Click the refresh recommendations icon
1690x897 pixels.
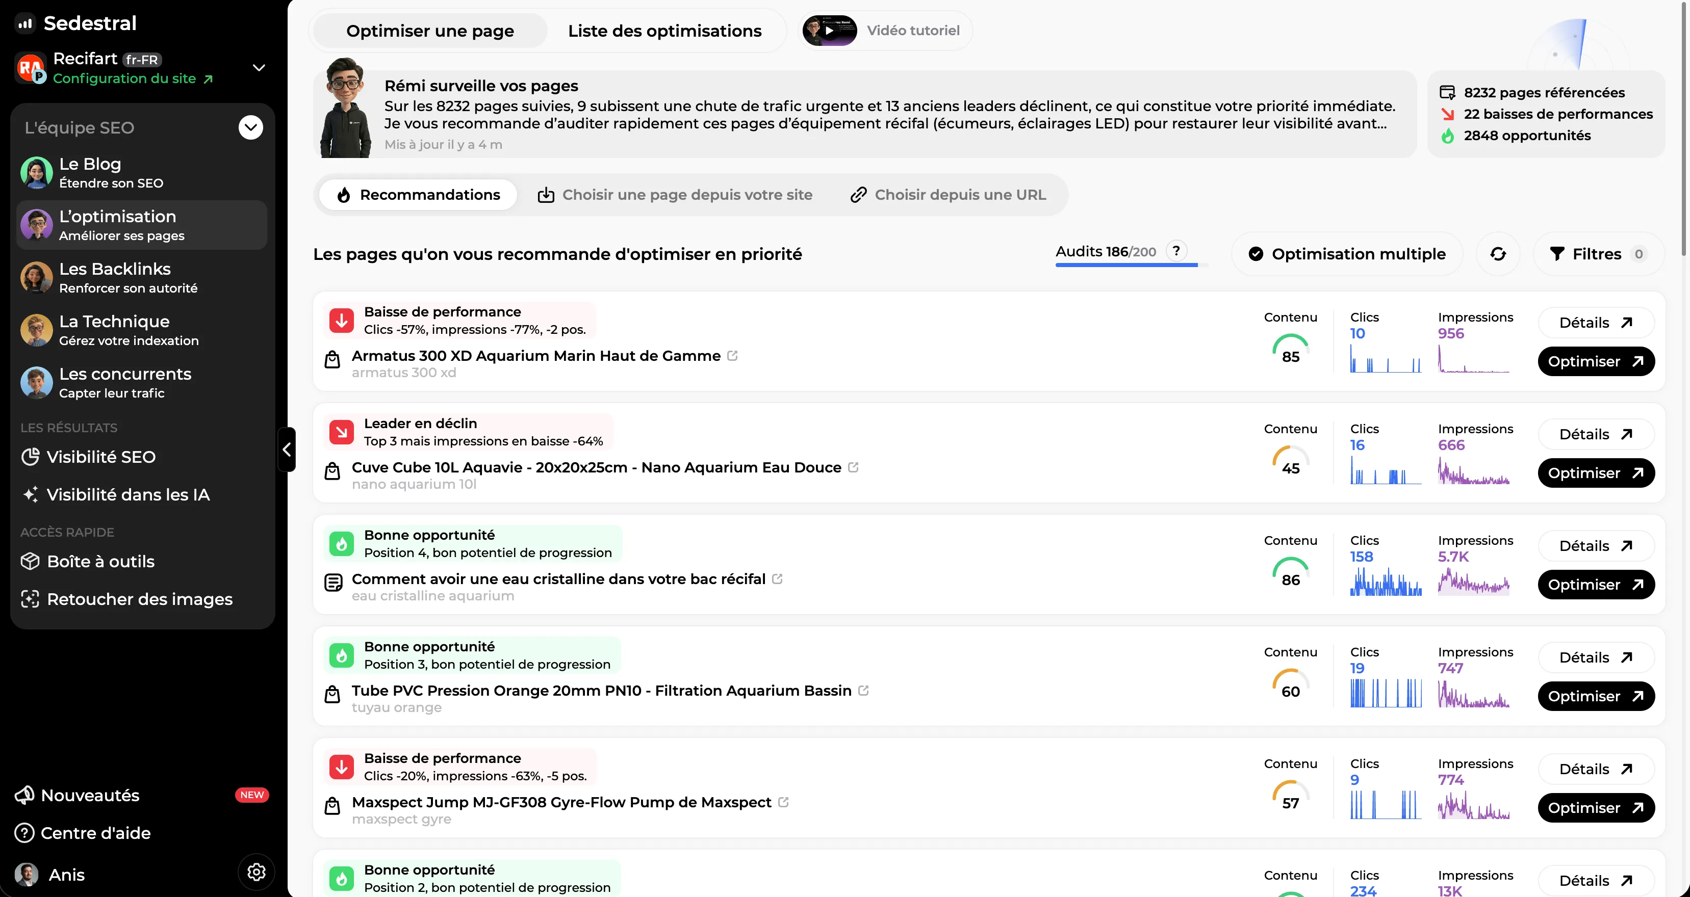[x=1498, y=254]
